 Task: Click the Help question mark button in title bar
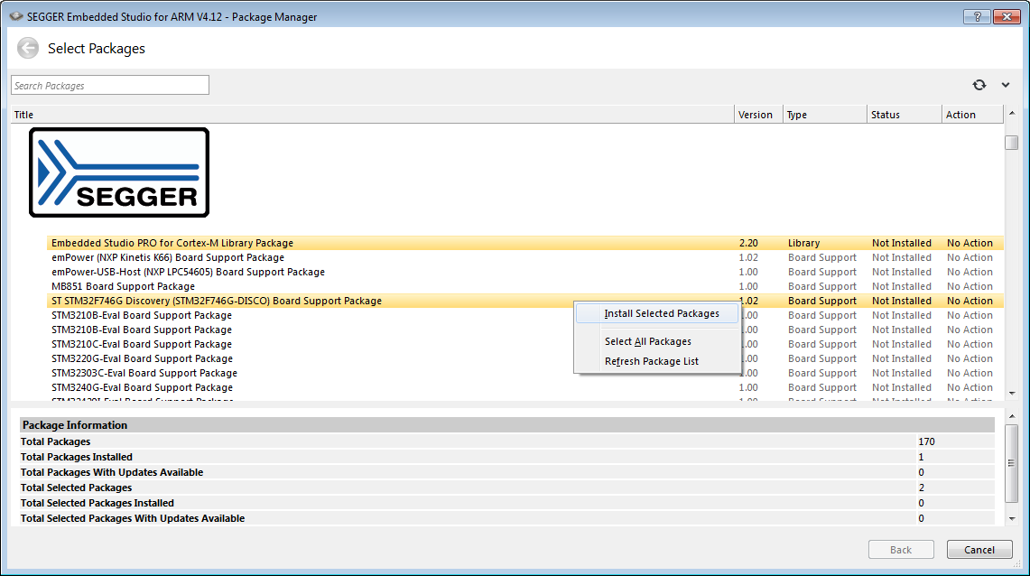(977, 16)
